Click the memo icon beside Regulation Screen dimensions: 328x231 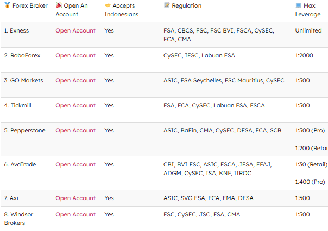(x=167, y=5)
